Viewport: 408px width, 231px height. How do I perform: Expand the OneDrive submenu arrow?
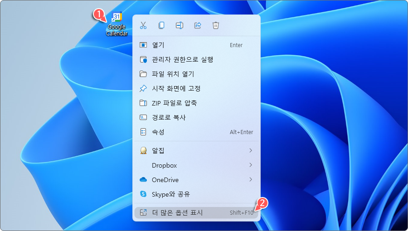pyautogui.click(x=251, y=179)
